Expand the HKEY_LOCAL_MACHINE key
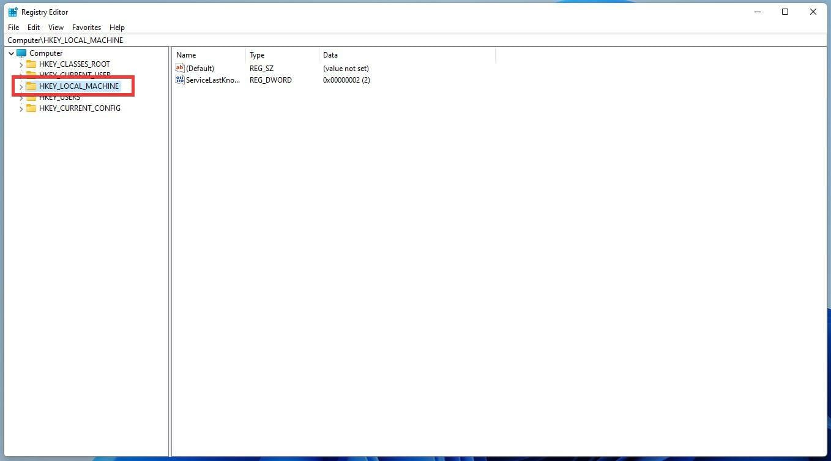Viewport: 831px width, 461px height. tap(21, 86)
